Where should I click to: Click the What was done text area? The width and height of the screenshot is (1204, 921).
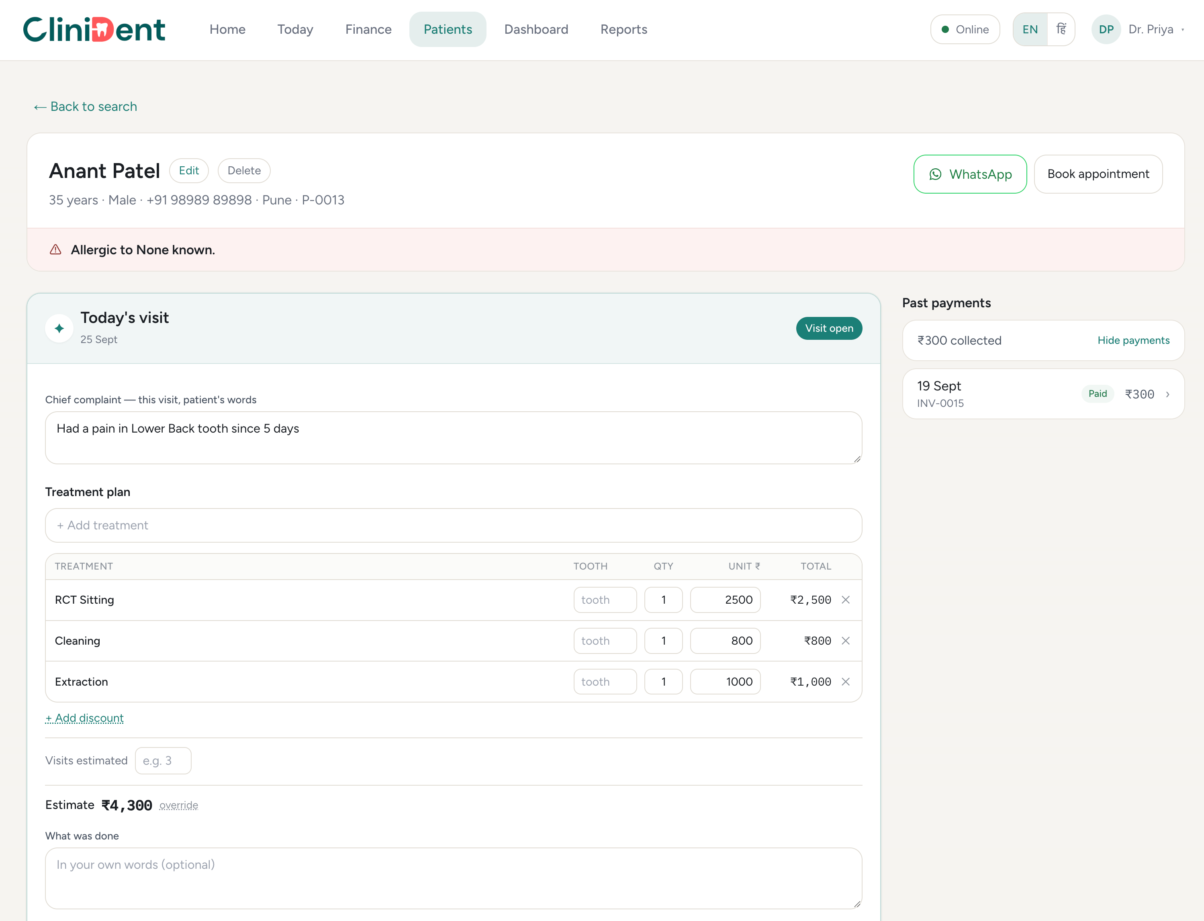click(x=454, y=878)
